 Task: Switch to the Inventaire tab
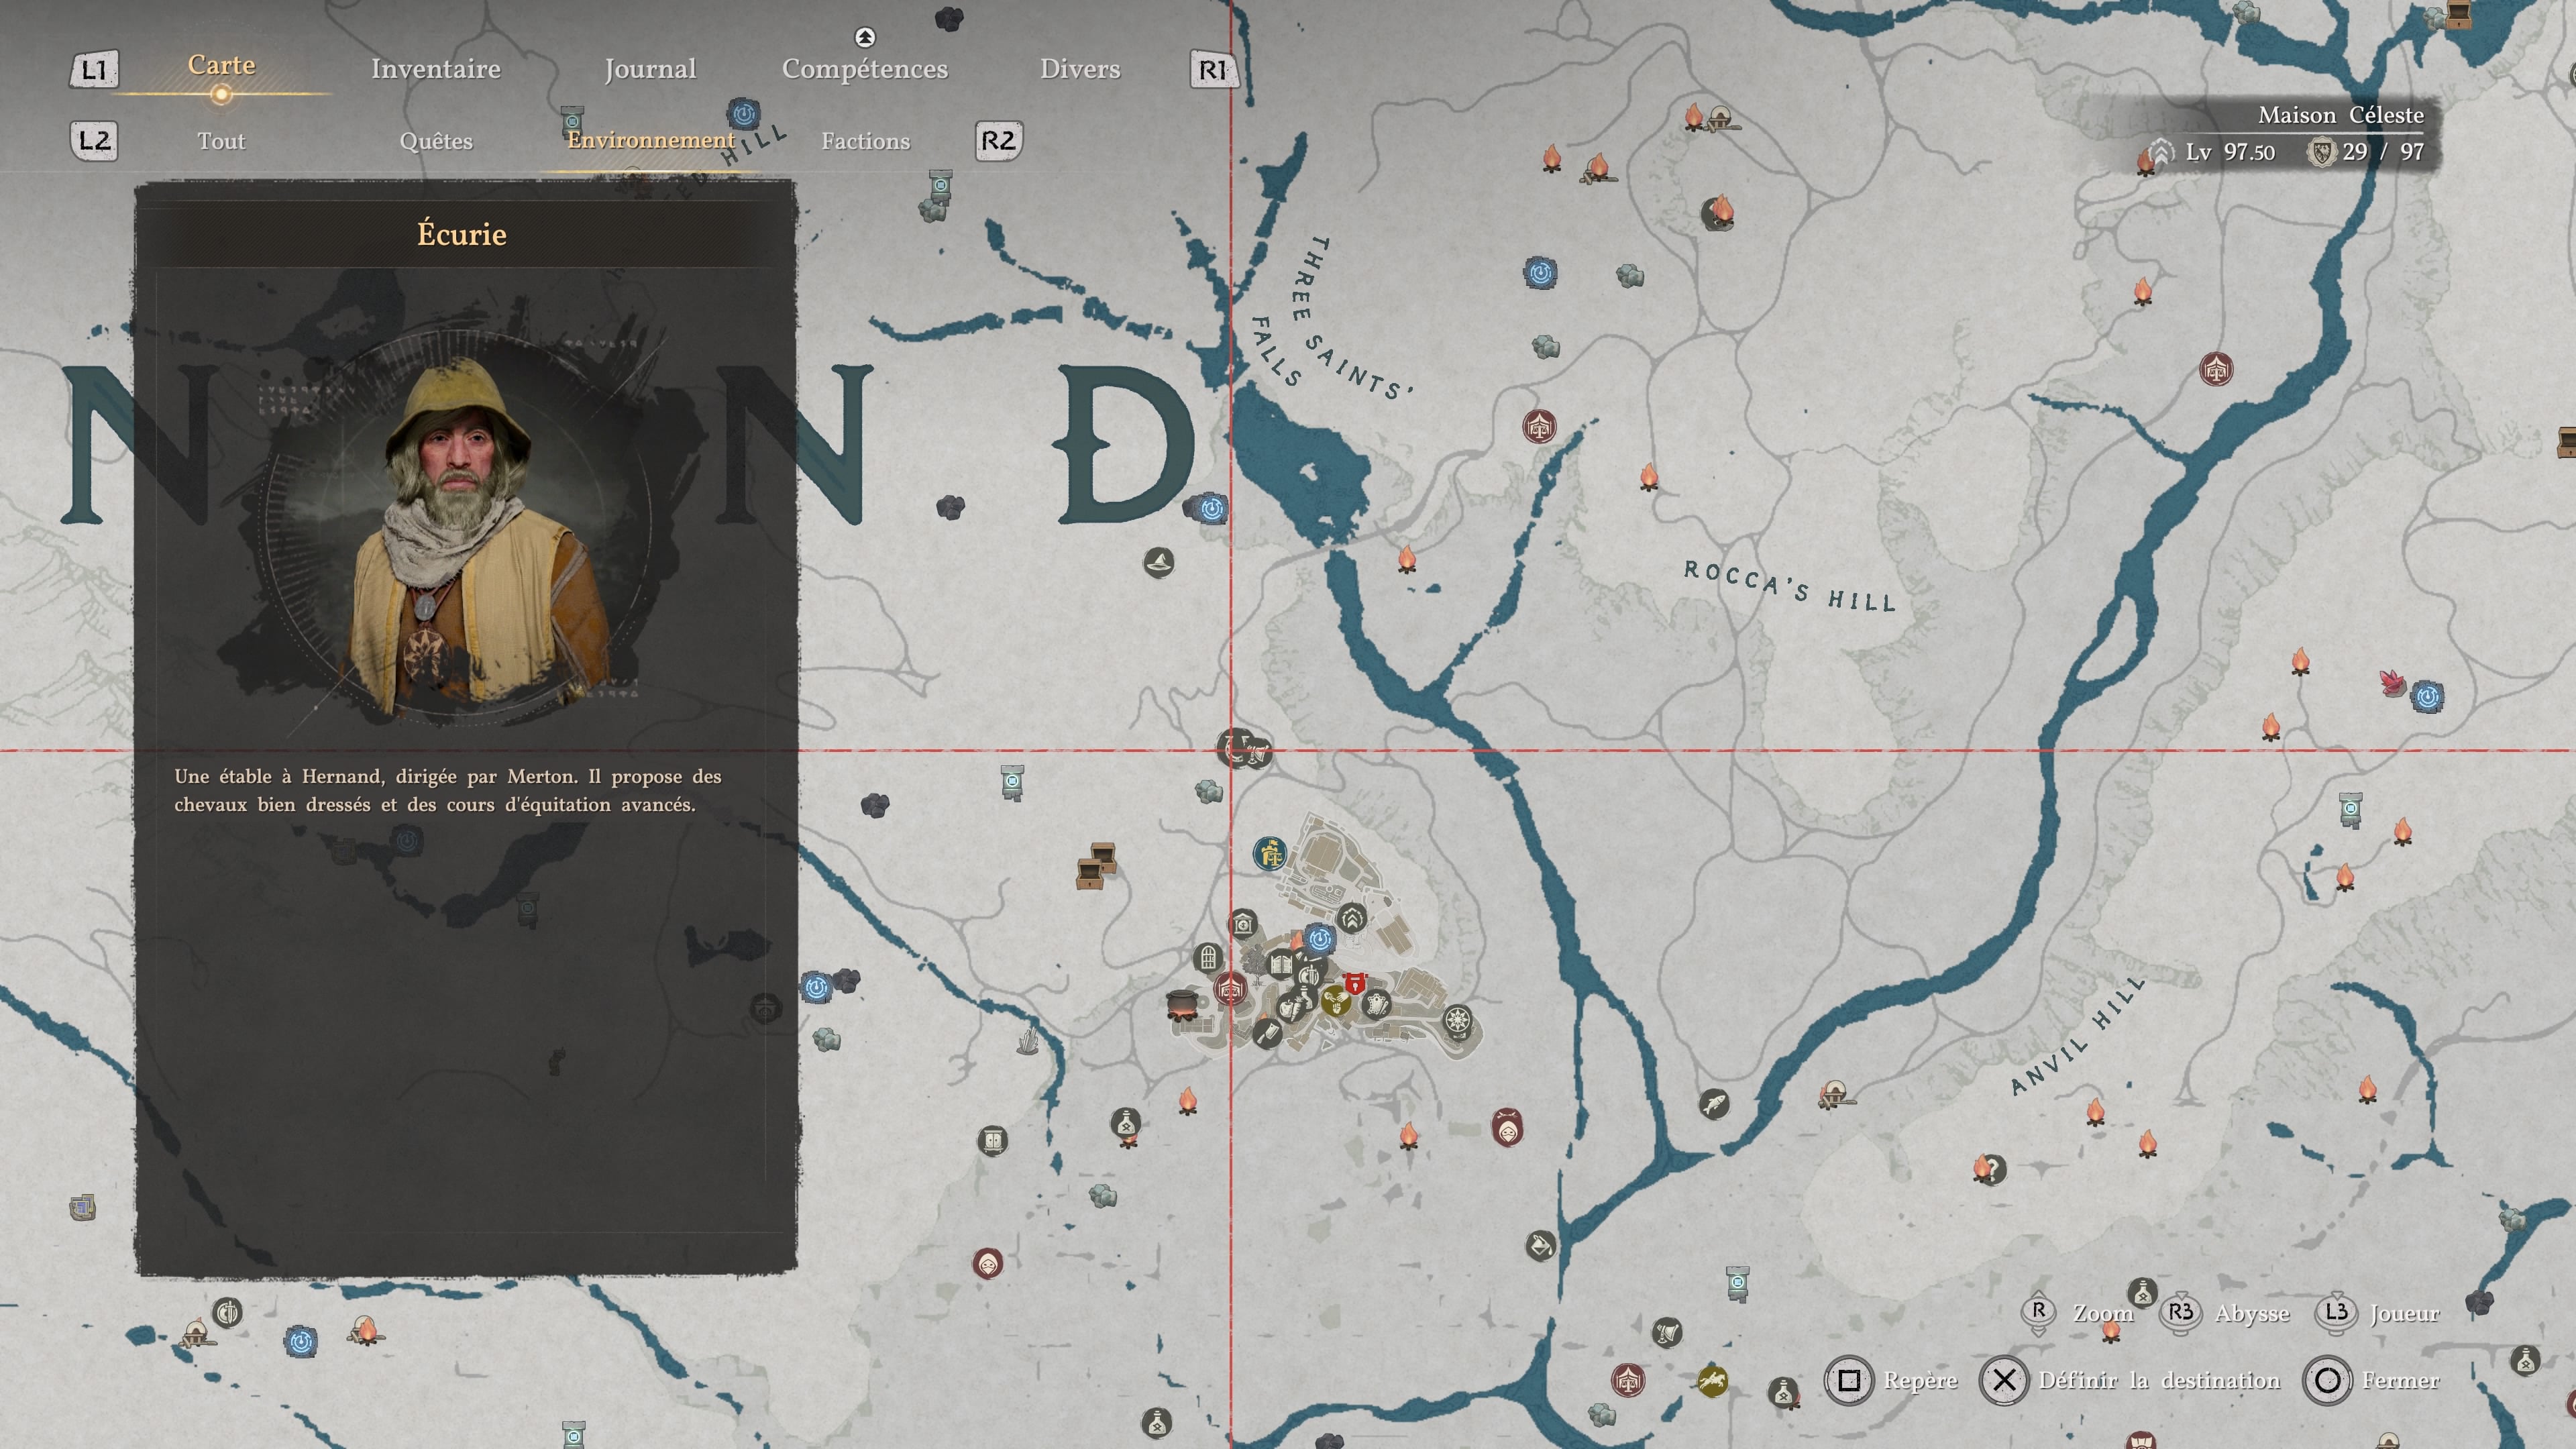436,69
